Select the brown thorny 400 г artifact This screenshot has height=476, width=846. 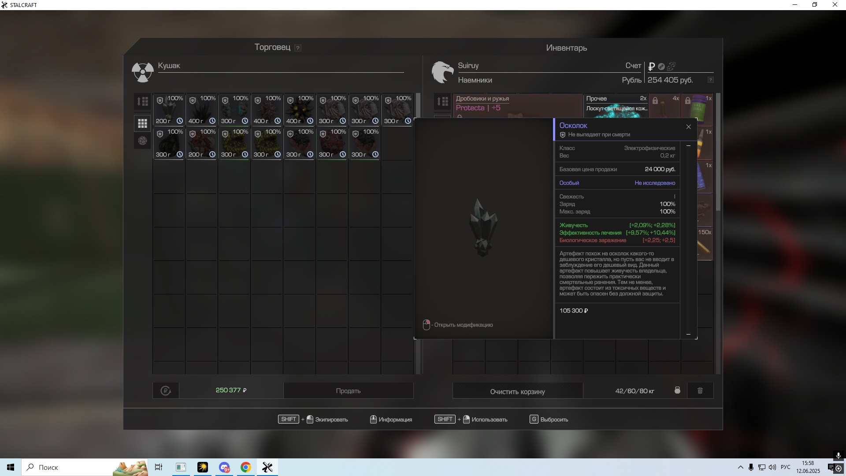pyautogui.click(x=267, y=110)
